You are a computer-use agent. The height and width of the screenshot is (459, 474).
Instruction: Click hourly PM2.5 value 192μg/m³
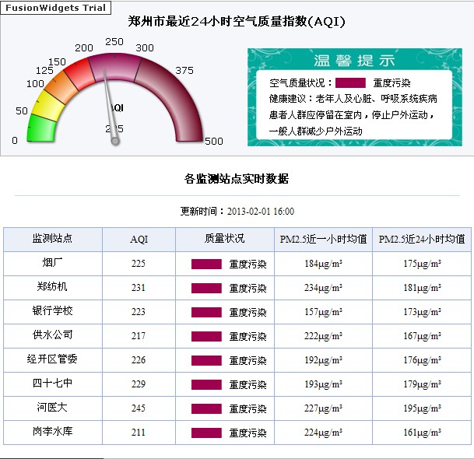[x=323, y=360]
